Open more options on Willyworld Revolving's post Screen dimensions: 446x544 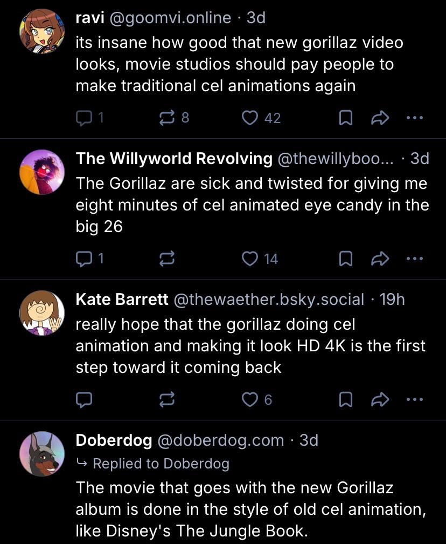pos(415,259)
